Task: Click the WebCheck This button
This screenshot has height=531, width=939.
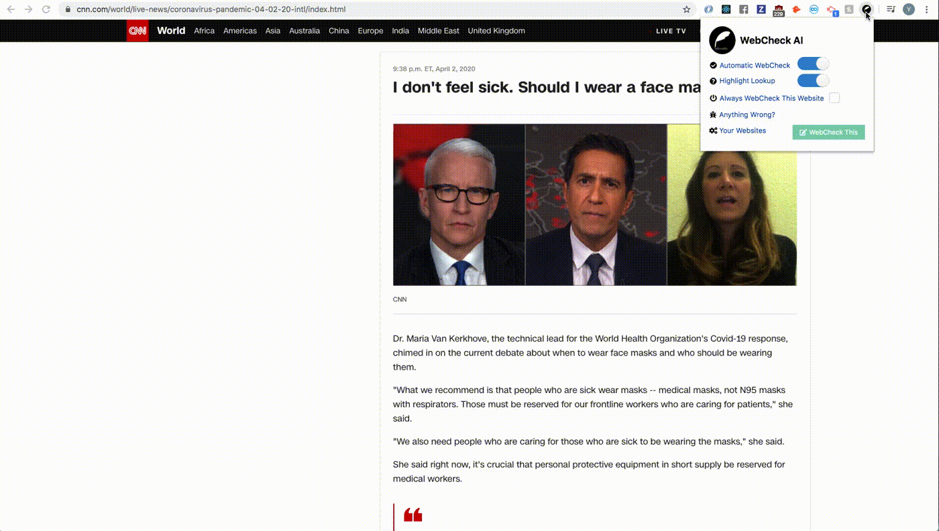Action: click(x=828, y=132)
